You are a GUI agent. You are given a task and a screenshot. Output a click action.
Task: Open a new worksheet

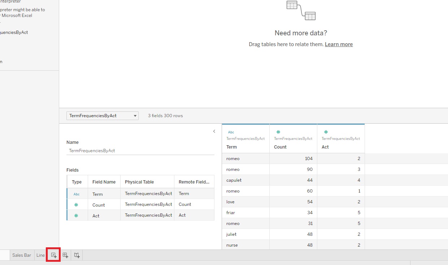pos(53,255)
